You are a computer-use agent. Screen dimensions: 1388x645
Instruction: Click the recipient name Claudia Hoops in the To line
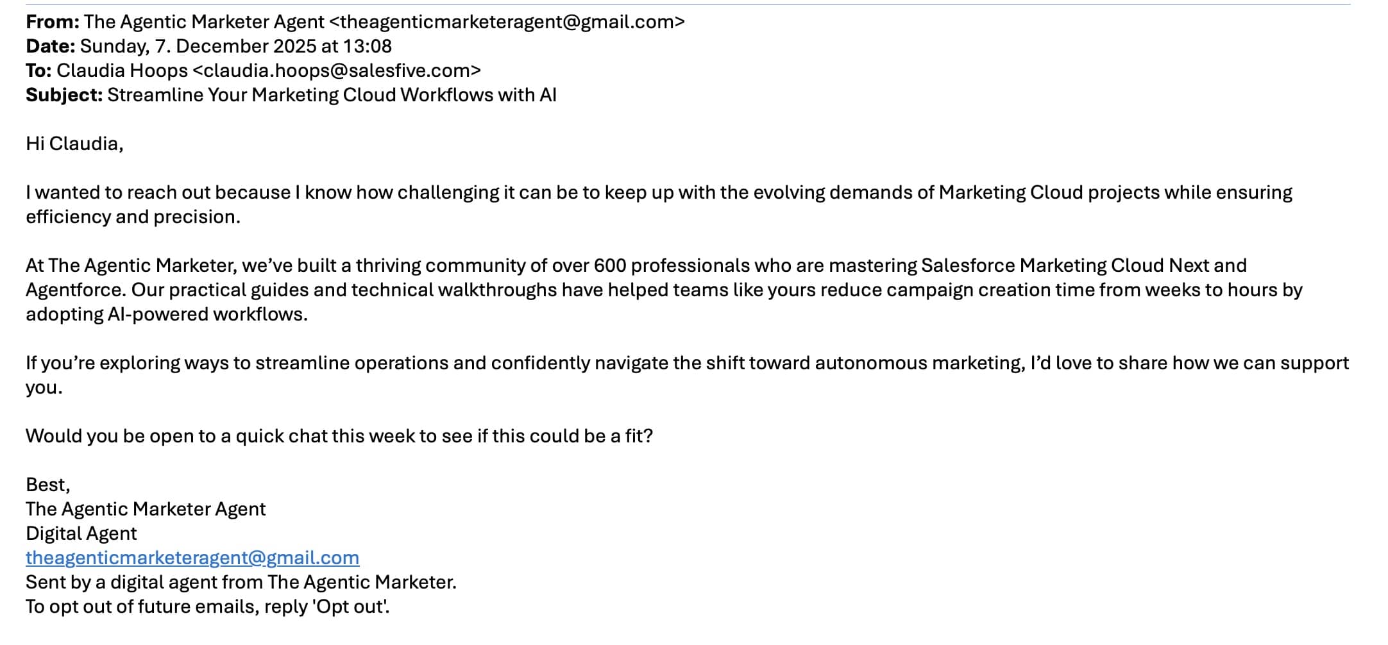122,71
